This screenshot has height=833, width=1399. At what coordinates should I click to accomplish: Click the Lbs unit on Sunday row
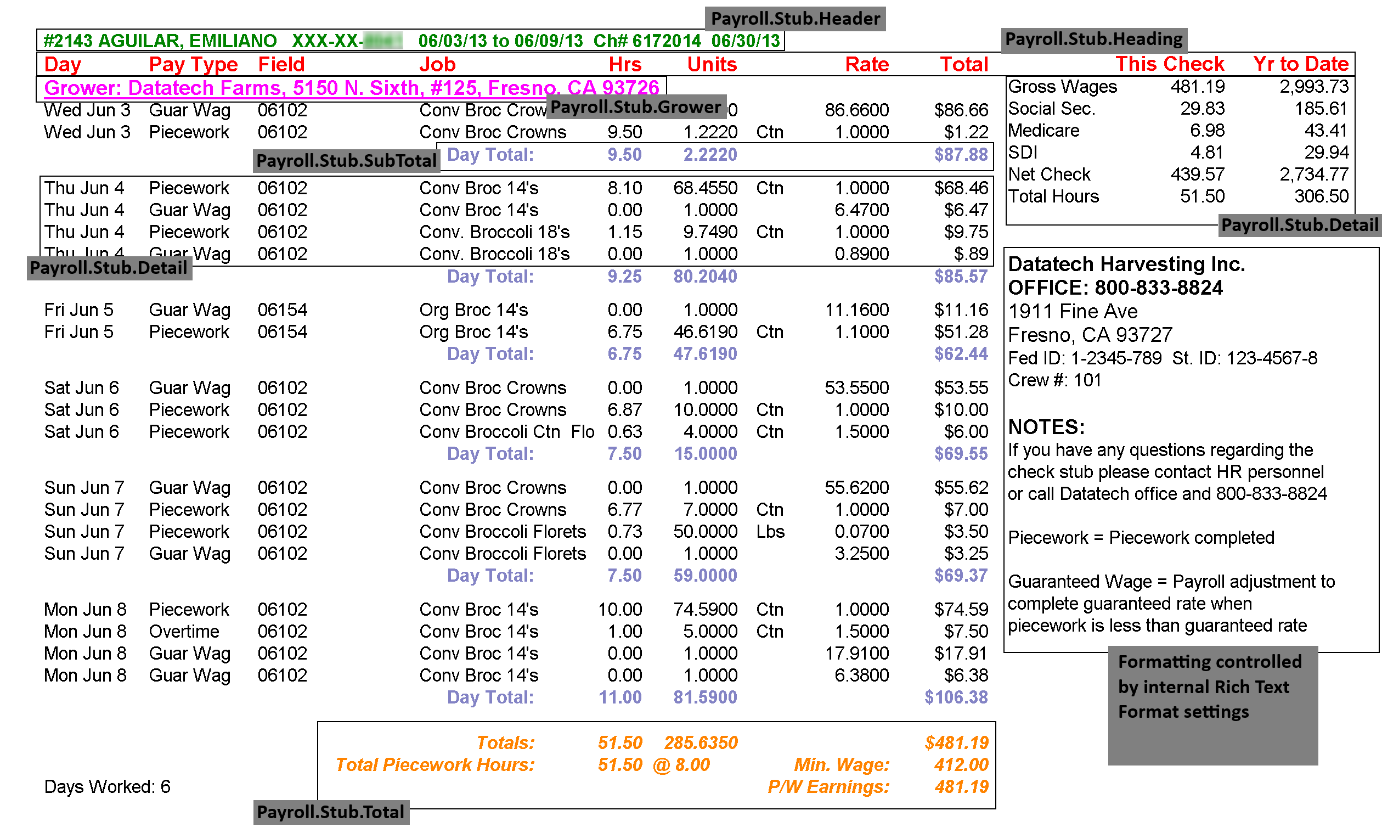(770, 532)
